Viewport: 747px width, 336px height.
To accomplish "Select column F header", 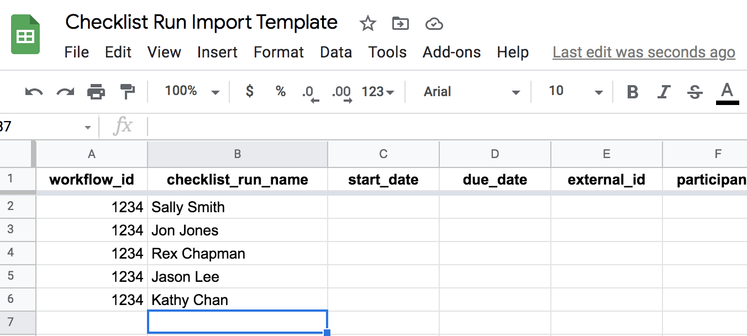I will pos(705,154).
